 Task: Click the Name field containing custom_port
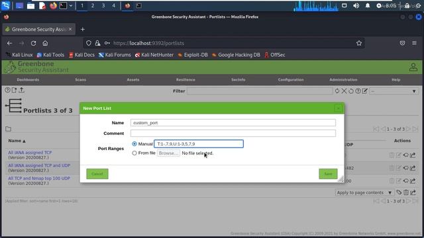233,123
